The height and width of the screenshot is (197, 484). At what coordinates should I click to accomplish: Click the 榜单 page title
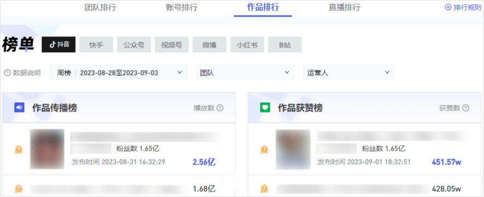18,45
